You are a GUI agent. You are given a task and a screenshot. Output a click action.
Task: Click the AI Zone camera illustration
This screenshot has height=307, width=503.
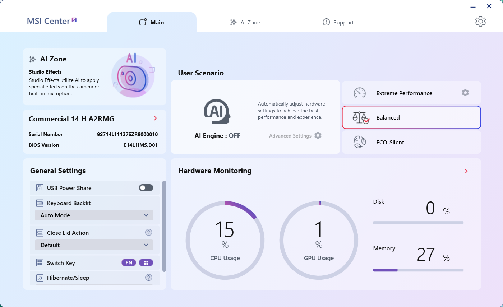point(133,76)
